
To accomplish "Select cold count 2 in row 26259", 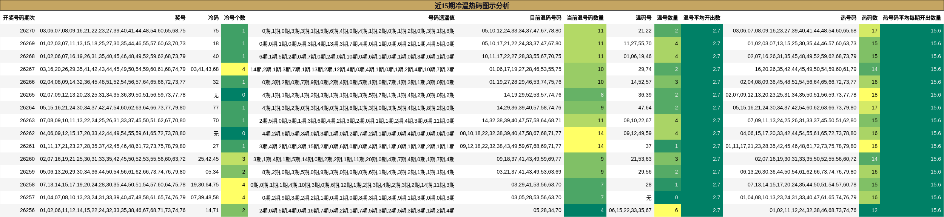I will (x=234, y=172).
